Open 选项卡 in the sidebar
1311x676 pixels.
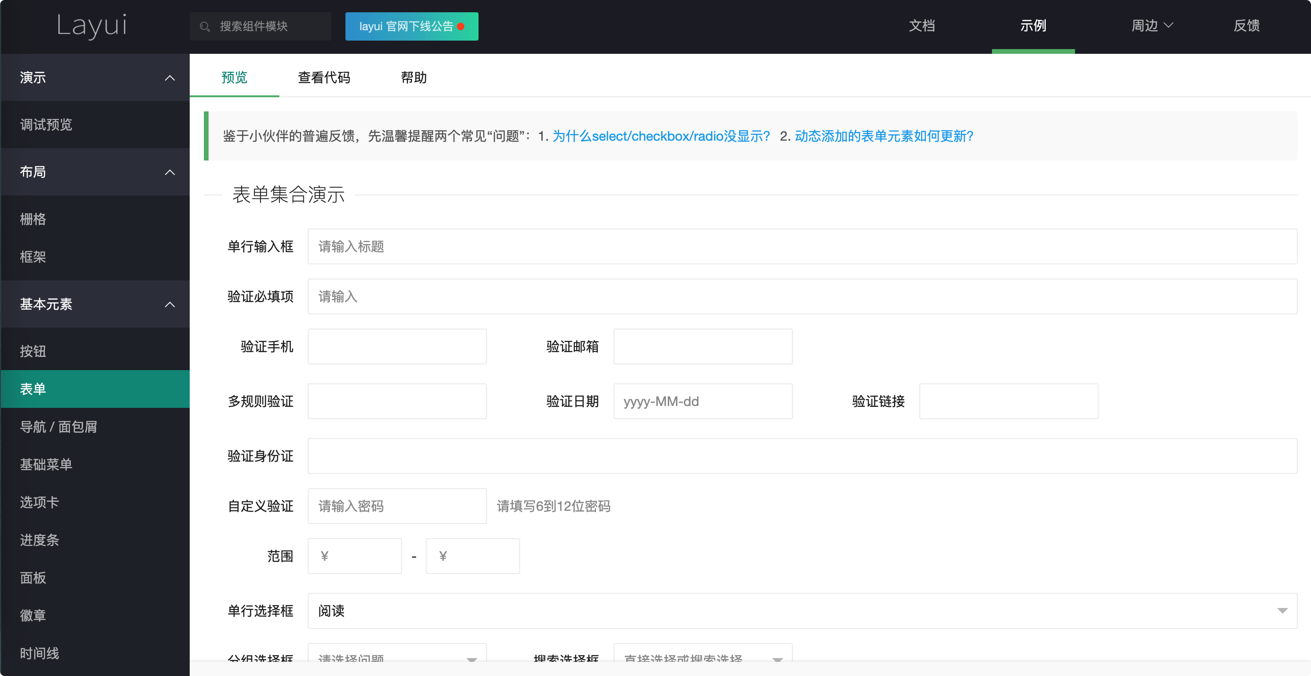click(95, 502)
